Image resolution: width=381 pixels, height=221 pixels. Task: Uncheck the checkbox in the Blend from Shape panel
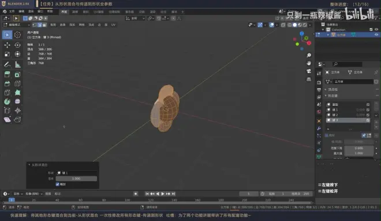pyautogui.click(x=58, y=184)
